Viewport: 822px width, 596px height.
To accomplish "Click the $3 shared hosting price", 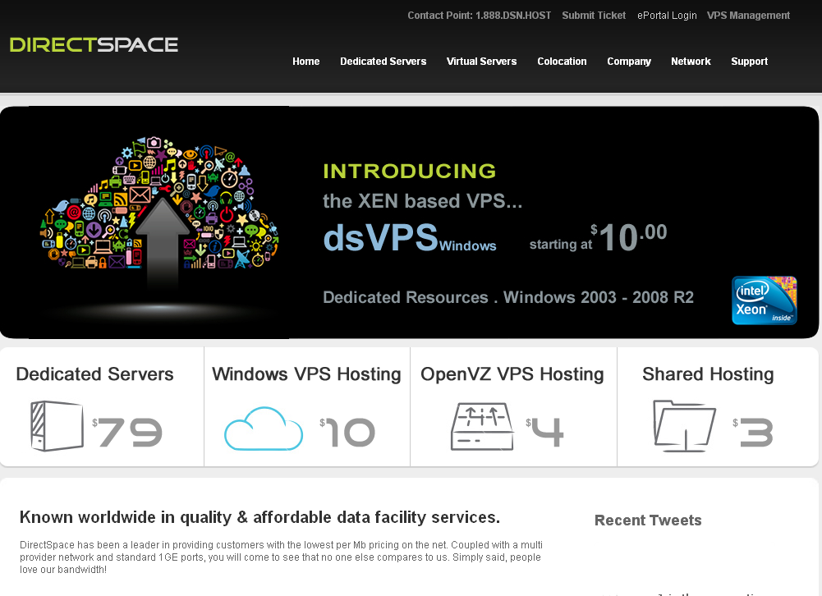I will pyautogui.click(x=753, y=433).
